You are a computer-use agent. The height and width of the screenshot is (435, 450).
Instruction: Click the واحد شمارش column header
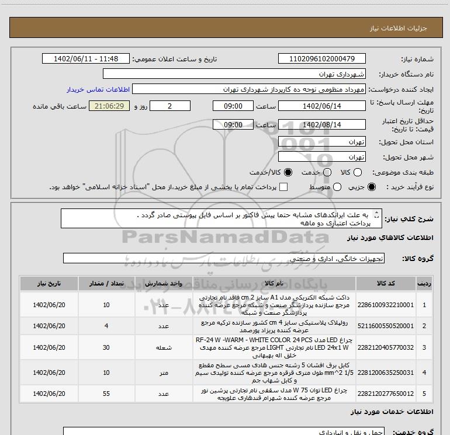(x=164, y=284)
